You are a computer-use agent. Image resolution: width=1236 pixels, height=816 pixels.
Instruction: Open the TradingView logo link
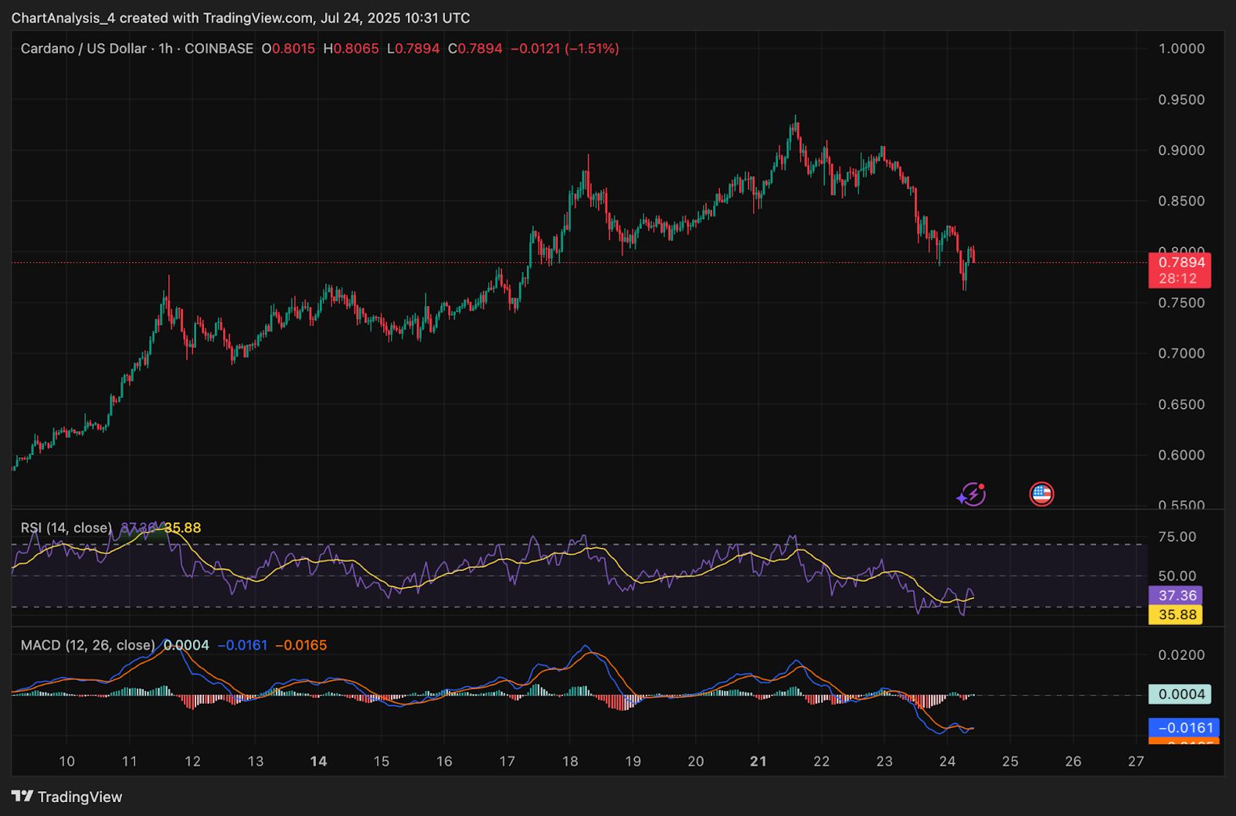67,797
